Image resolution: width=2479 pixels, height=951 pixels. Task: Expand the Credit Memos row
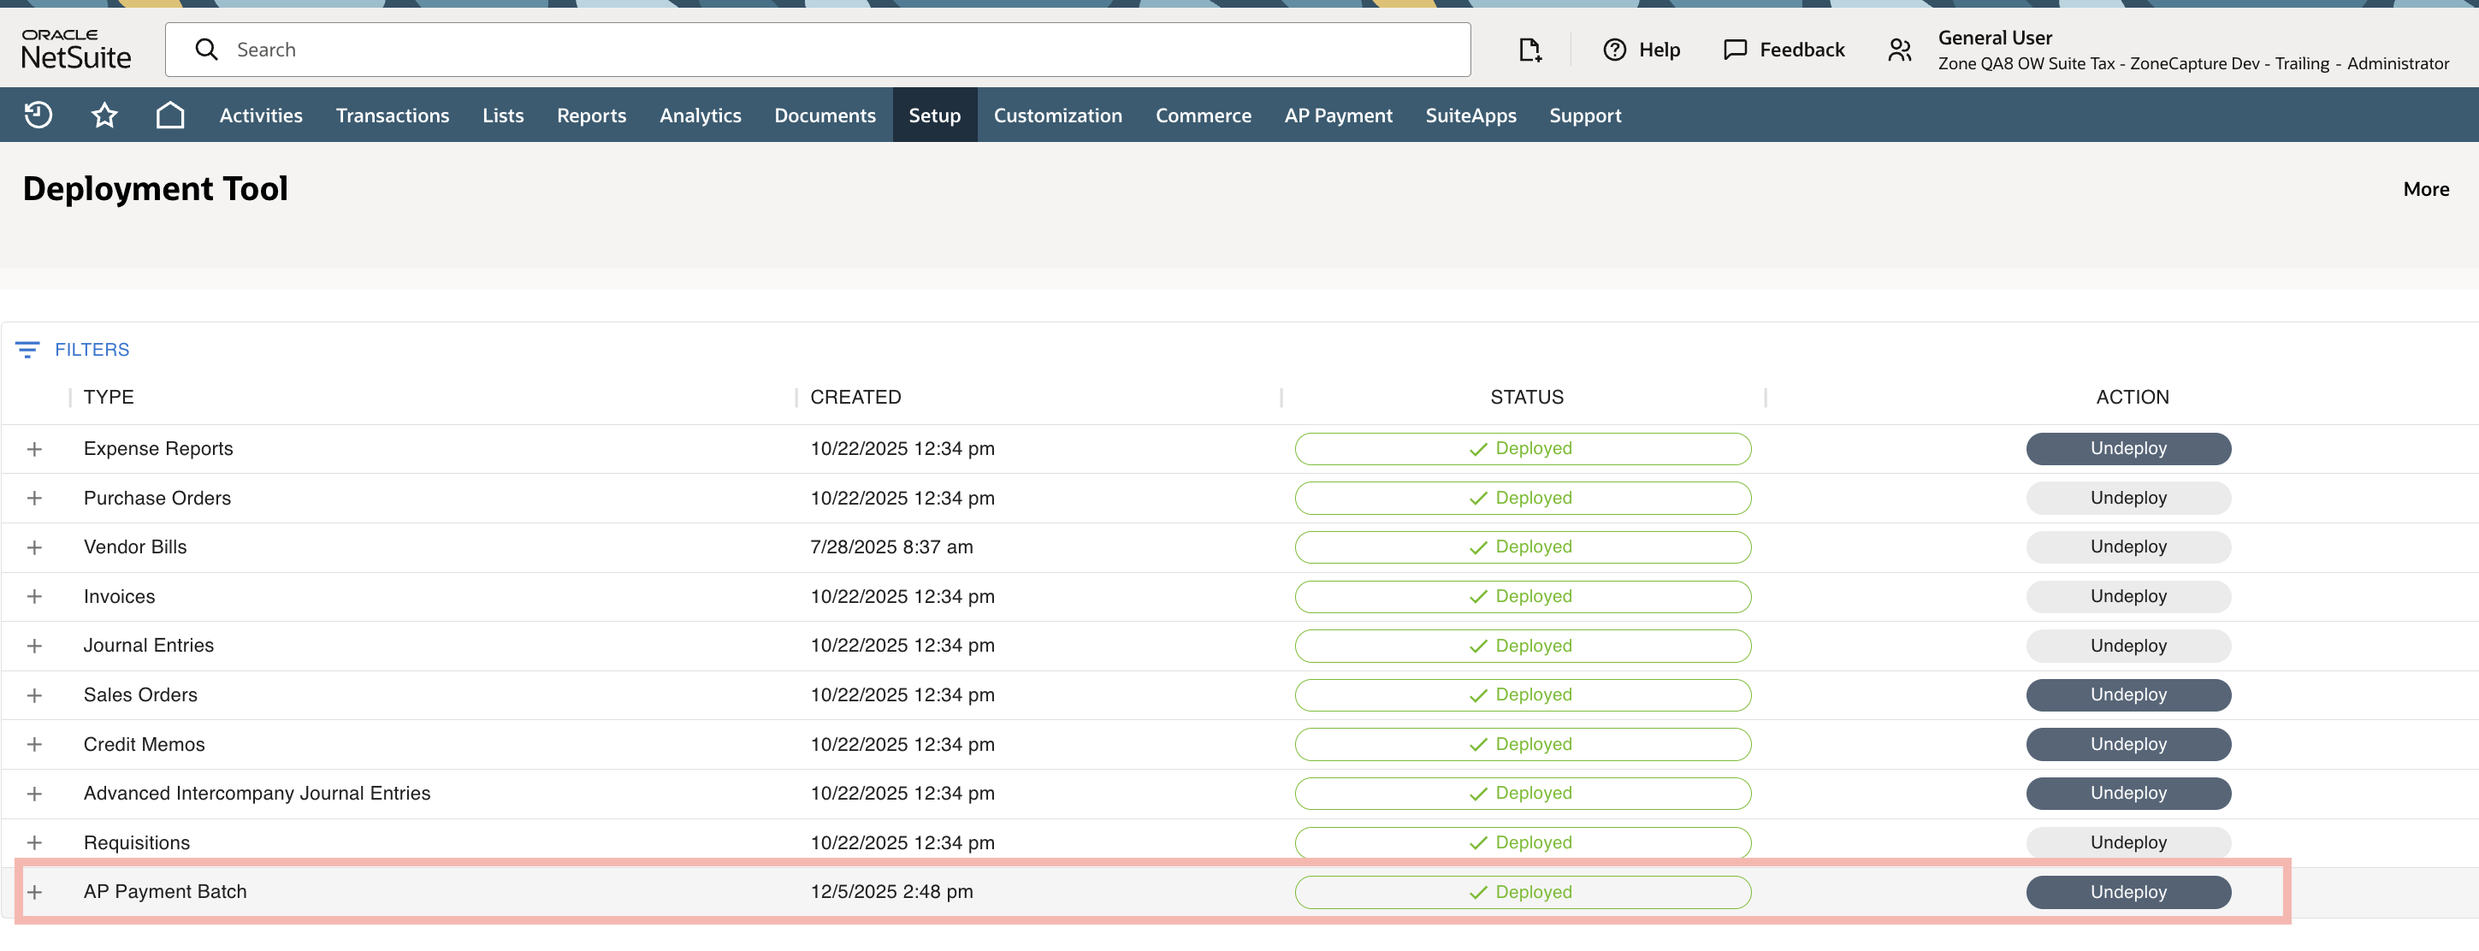(34, 745)
